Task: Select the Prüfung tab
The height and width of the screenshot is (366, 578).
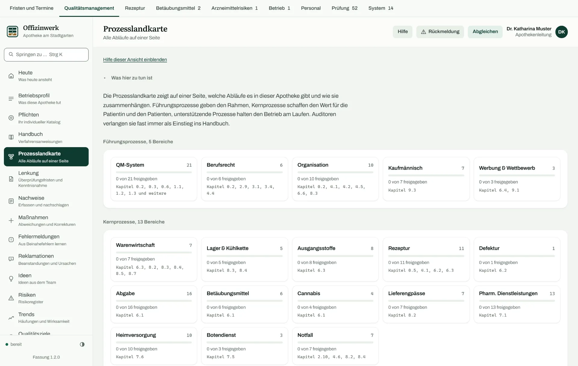Action: point(344,8)
